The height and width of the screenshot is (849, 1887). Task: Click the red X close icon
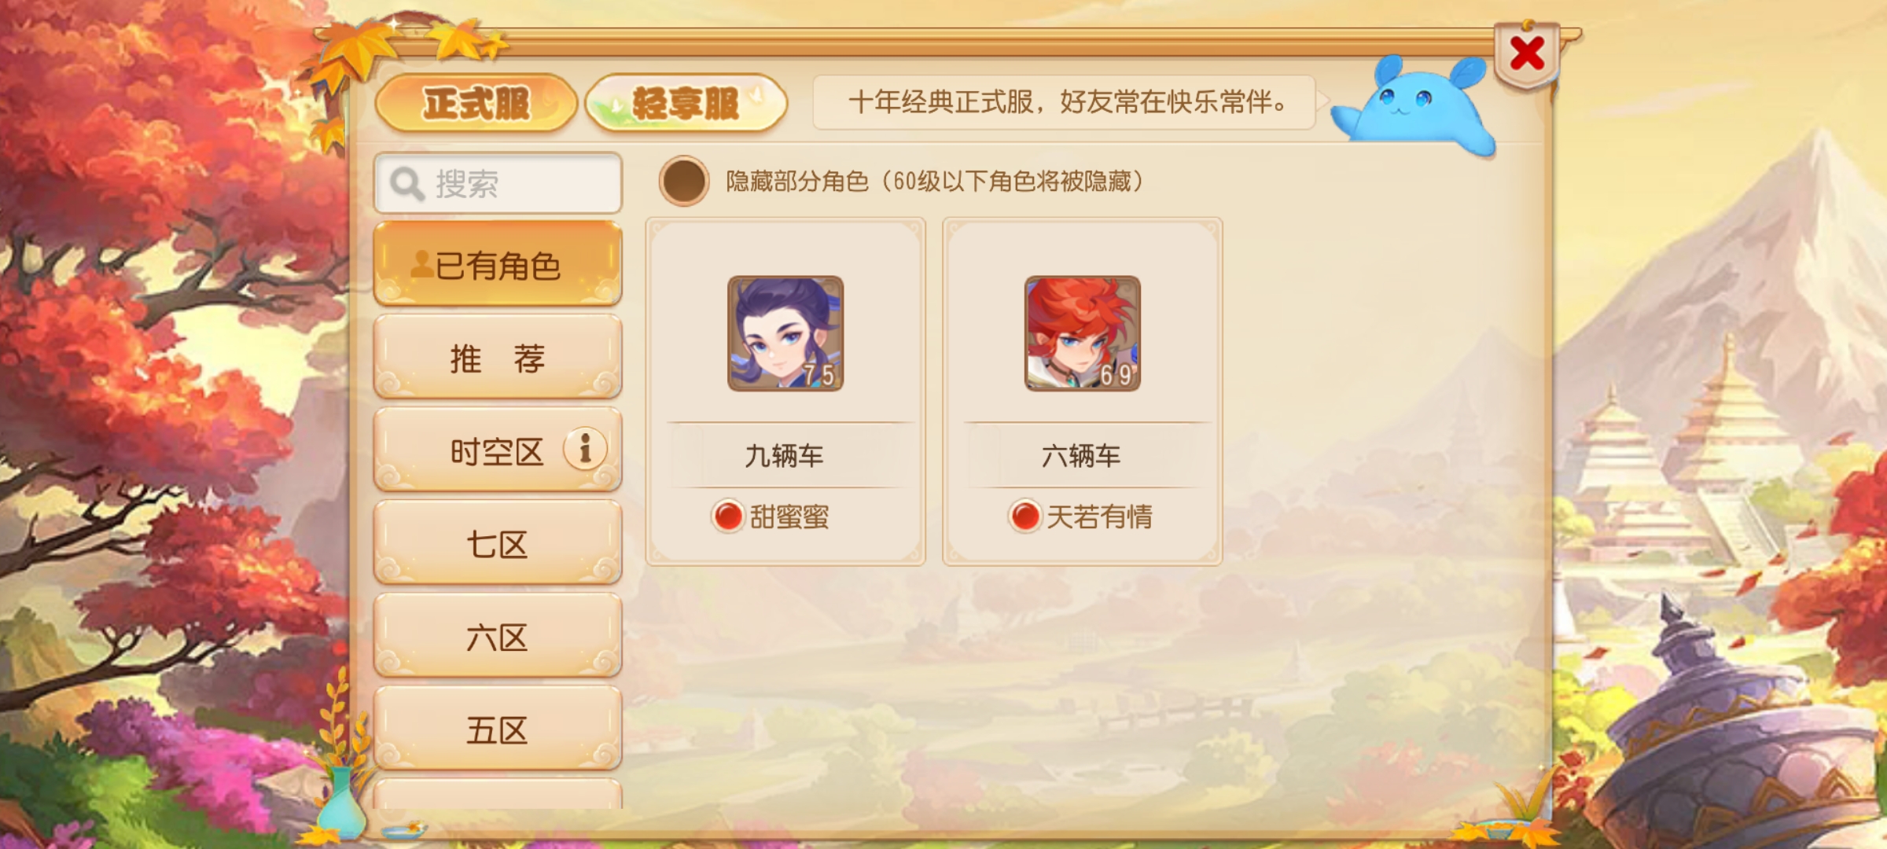tap(1526, 54)
